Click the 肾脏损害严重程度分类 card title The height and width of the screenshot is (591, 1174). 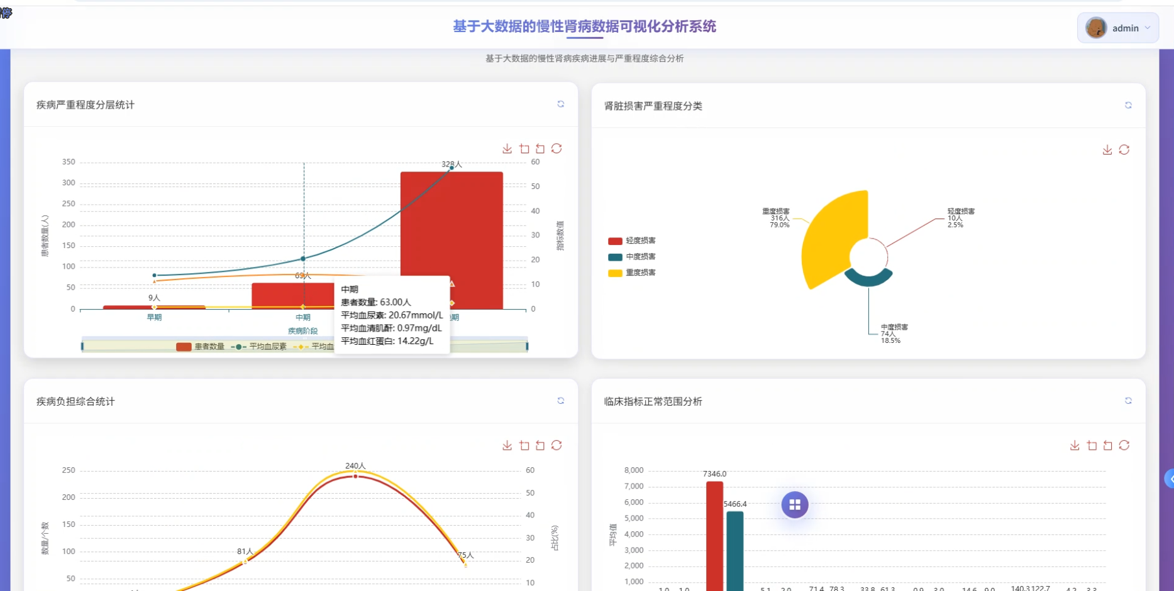coord(653,106)
